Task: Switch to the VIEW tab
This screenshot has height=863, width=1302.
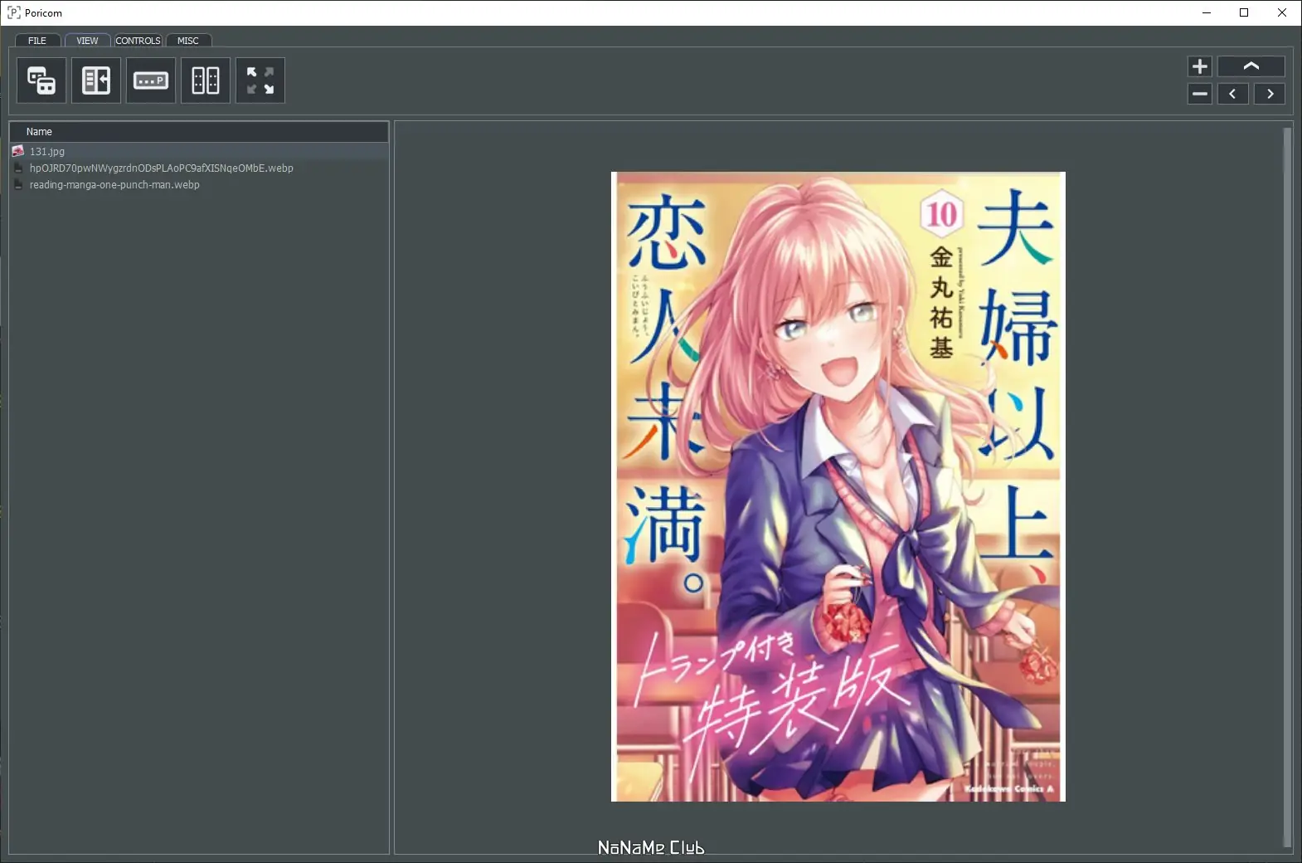Action: click(87, 41)
